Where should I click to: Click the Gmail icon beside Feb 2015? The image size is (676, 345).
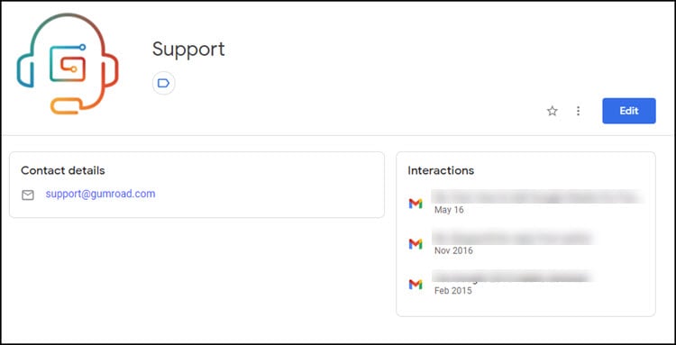point(416,285)
